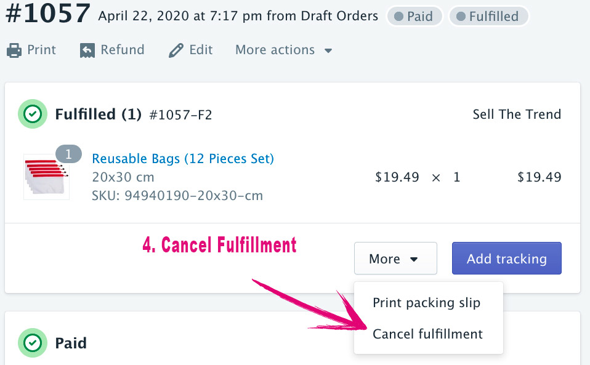Image resolution: width=590 pixels, height=365 pixels.
Task: Click the Print printer icon
Action: (14, 50)
